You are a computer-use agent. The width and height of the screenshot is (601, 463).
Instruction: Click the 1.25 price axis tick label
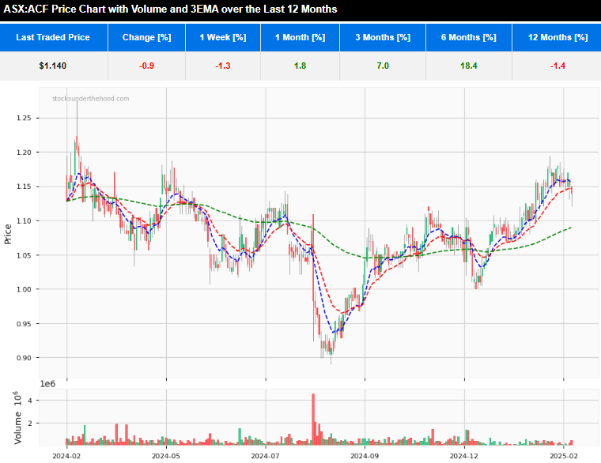(24, 118)
